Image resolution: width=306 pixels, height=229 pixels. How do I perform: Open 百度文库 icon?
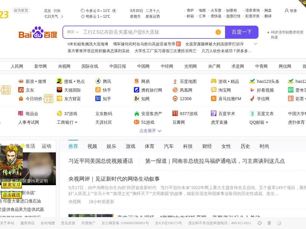pos(252,113)
